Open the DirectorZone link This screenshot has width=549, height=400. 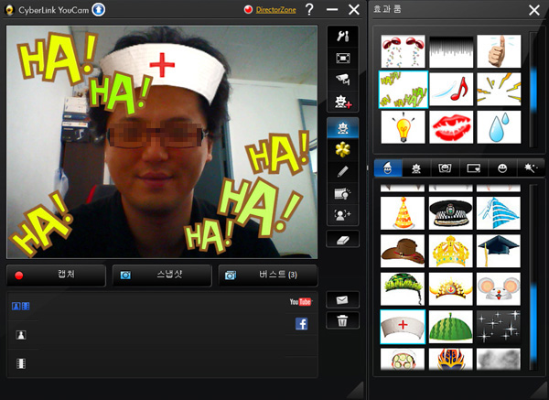276,10
